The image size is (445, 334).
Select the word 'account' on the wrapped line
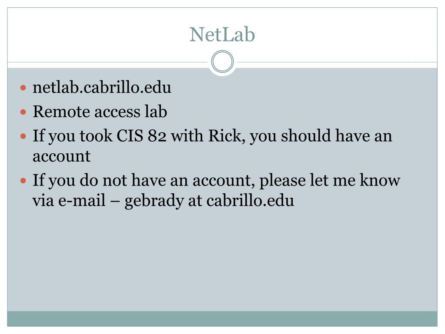click(62, 156)
